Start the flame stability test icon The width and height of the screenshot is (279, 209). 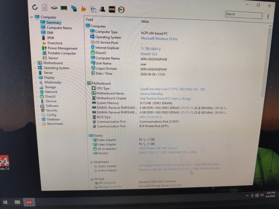point(83,8)
